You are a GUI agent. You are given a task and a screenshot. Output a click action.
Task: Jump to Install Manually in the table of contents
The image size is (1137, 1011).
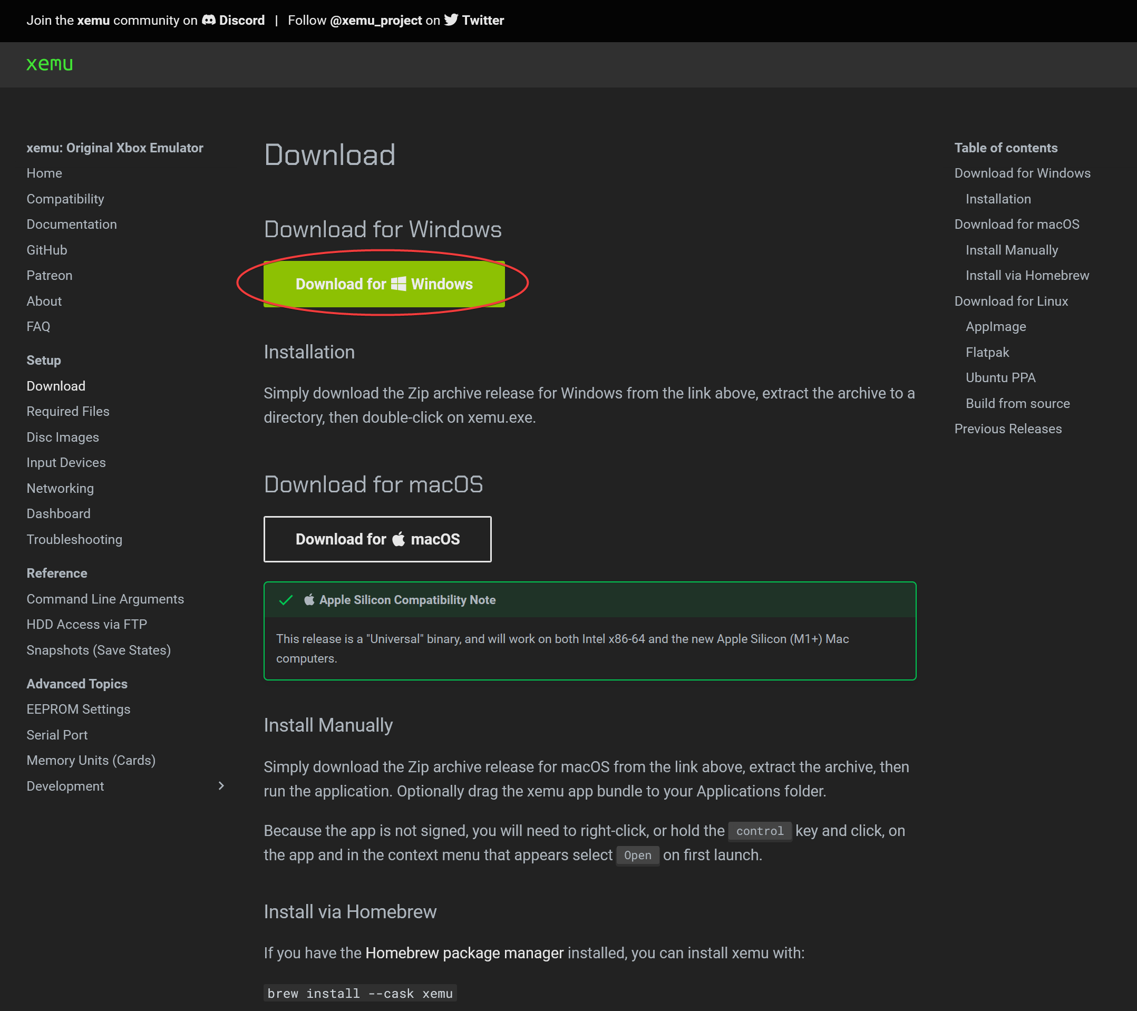point(1012,250)
